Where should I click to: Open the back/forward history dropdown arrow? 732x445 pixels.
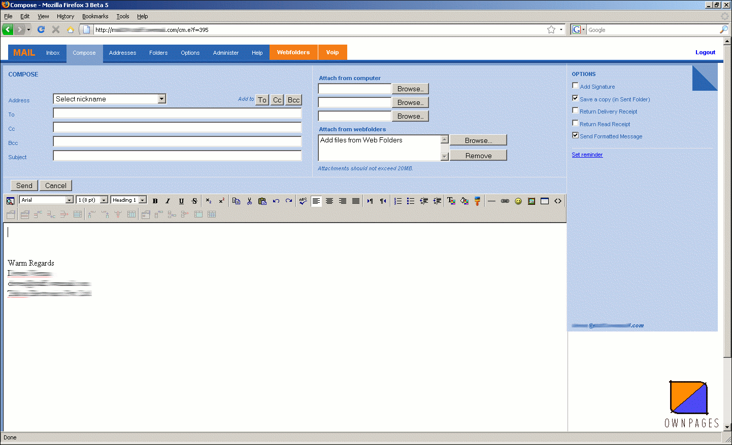coord(28,30)
